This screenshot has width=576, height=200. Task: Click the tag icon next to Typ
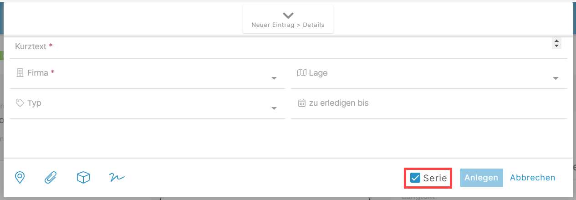20,103
